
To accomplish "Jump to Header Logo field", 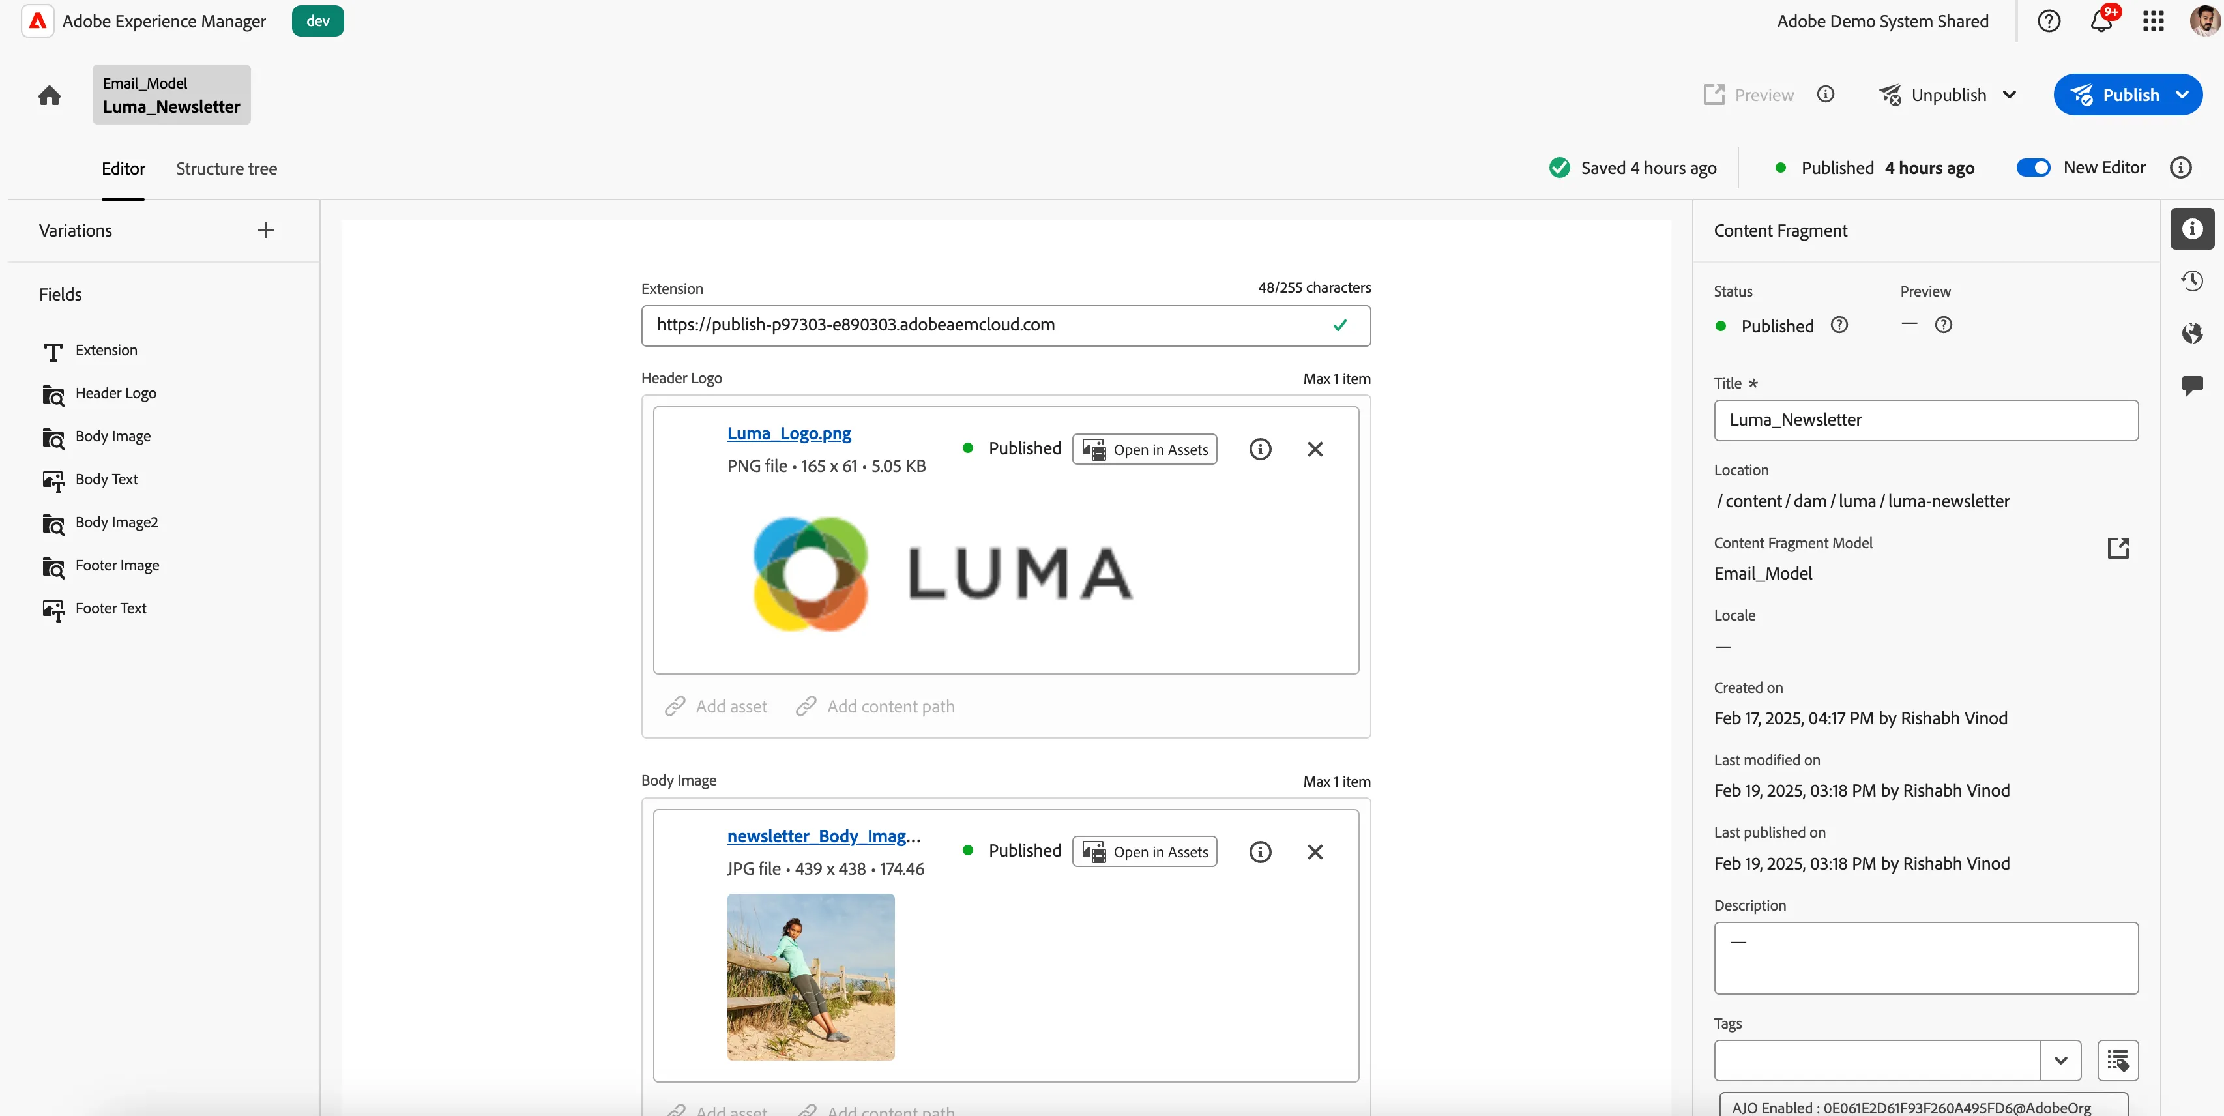I will (x=115, y=394).
